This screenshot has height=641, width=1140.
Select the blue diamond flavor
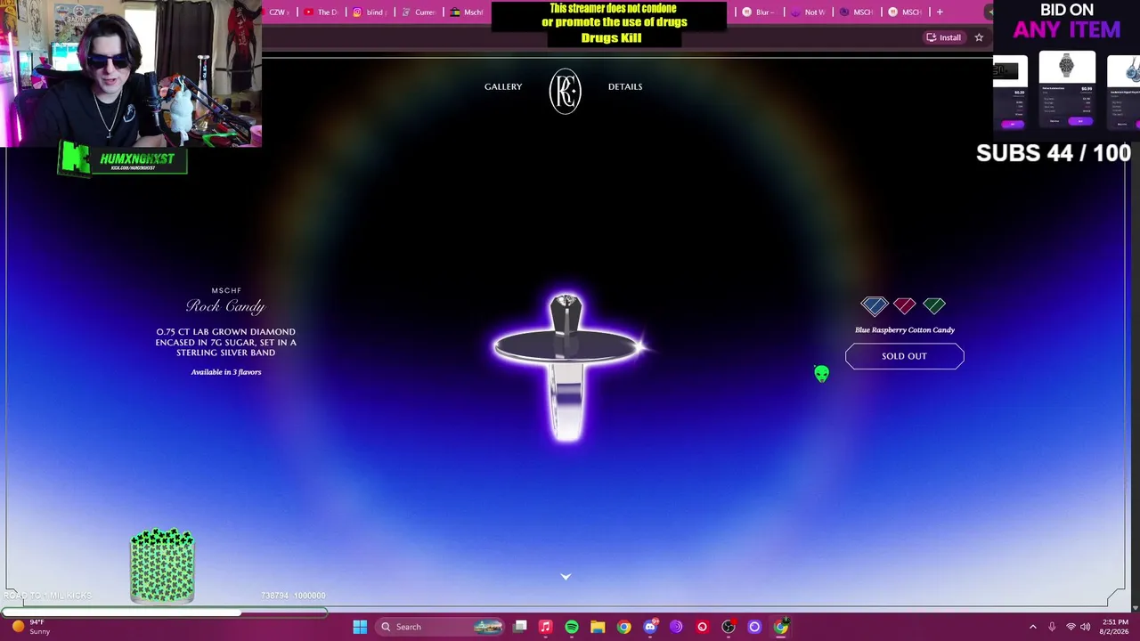point(875,305)
